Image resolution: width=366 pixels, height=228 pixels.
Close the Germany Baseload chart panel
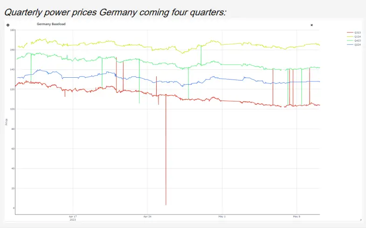pos(311,25)
